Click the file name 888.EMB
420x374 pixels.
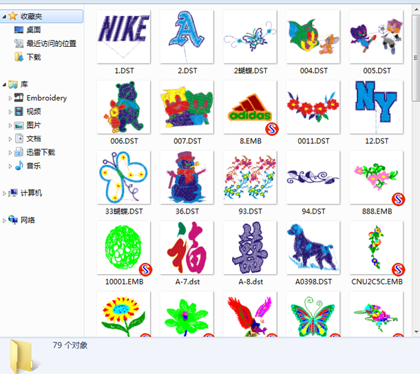point(377,211)
